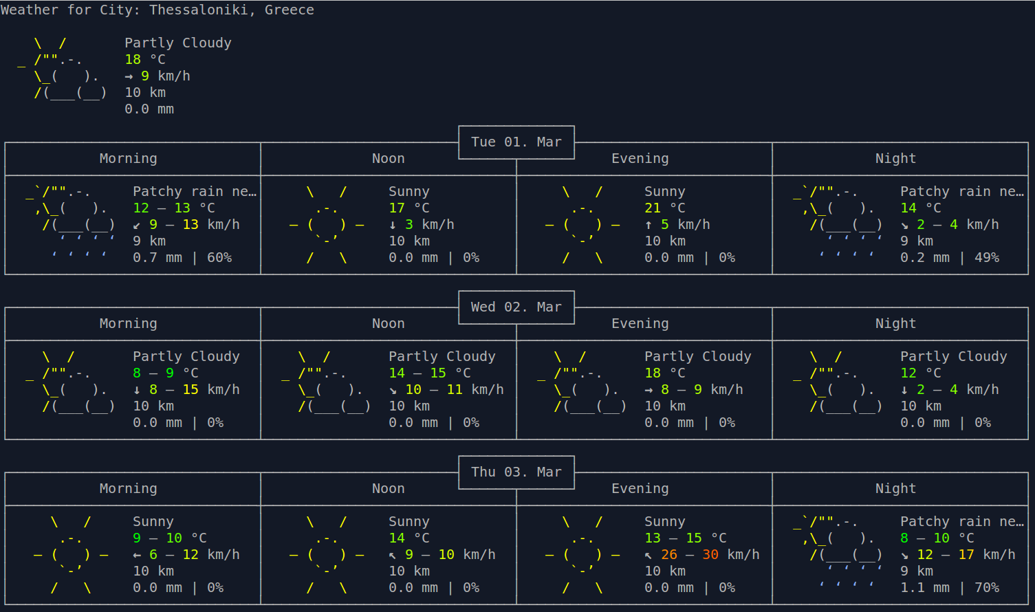Click Thursday noon's sunny icon
Image resolution: width=1035 pixels, height=612 pixels.
[327, 554]
